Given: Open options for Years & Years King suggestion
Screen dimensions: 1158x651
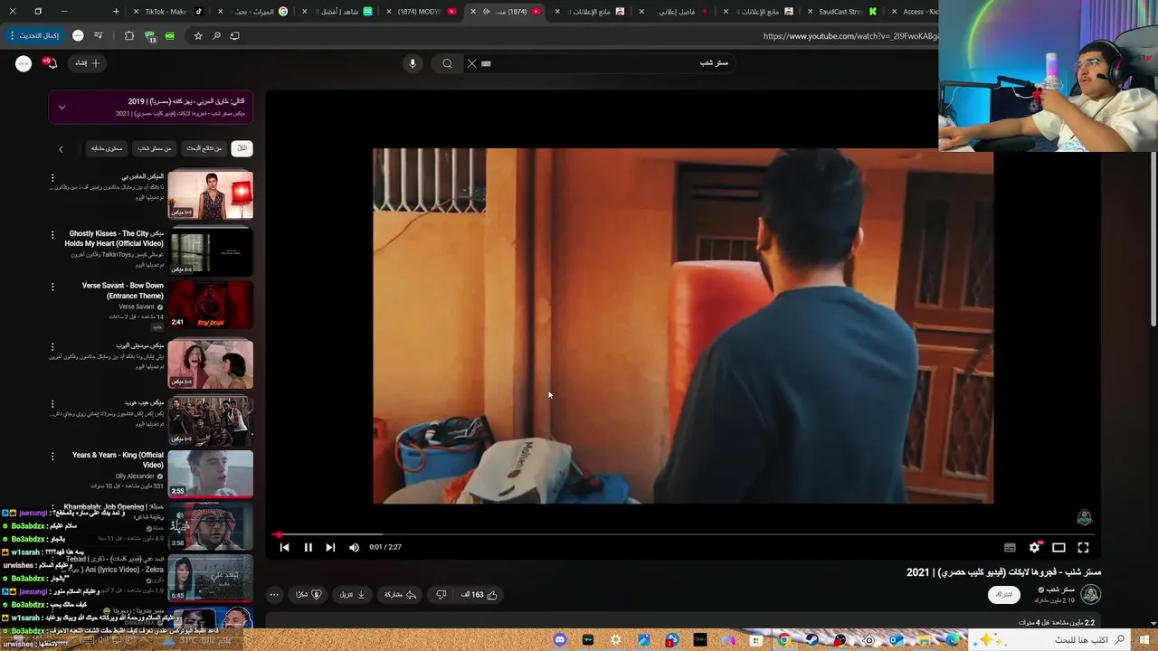Looking at the screenshot, I should coord(52,457).
